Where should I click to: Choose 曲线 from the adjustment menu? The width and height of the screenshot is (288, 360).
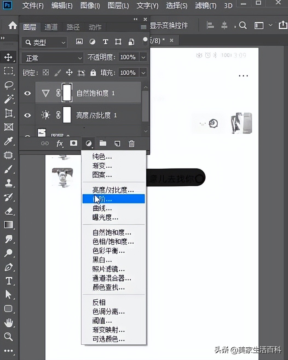pos(102,208)
